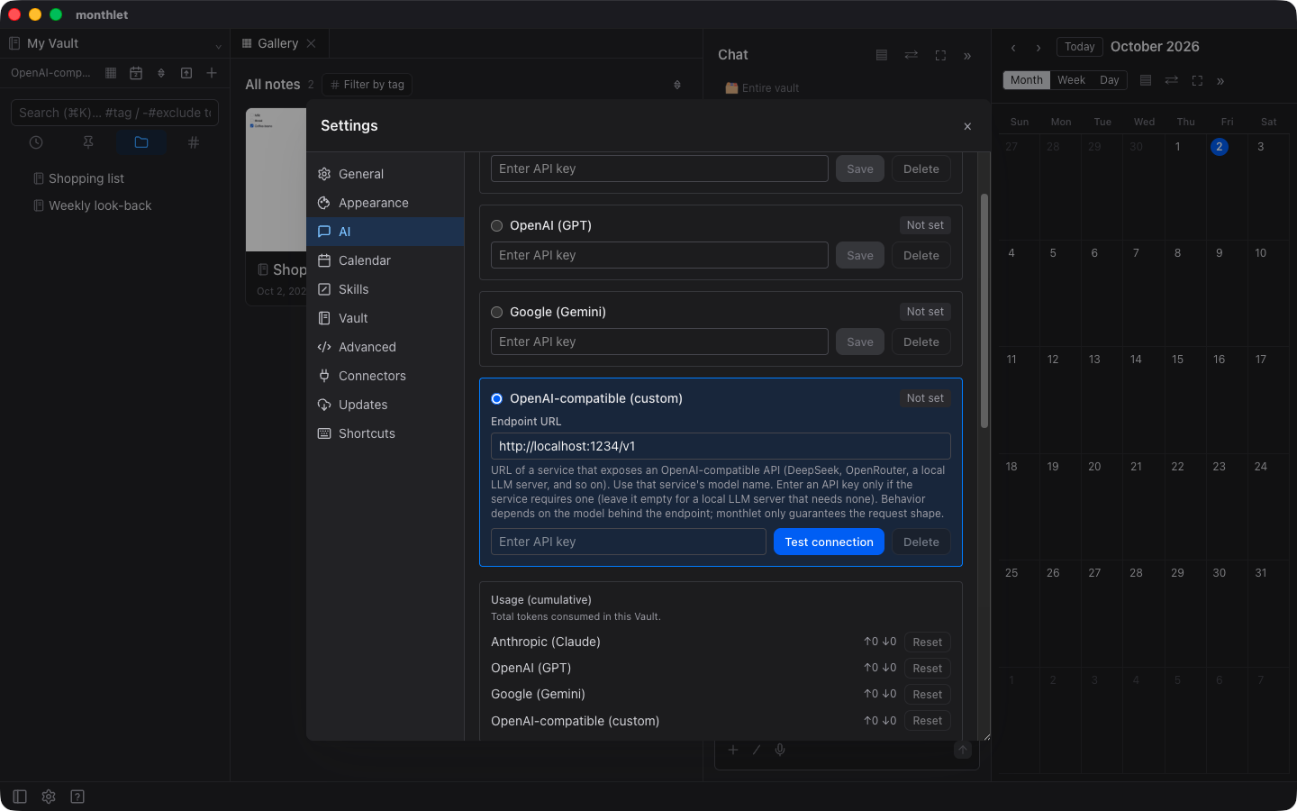Select the OpenAI-compatible (custom) radio button

tap(496, 398)
